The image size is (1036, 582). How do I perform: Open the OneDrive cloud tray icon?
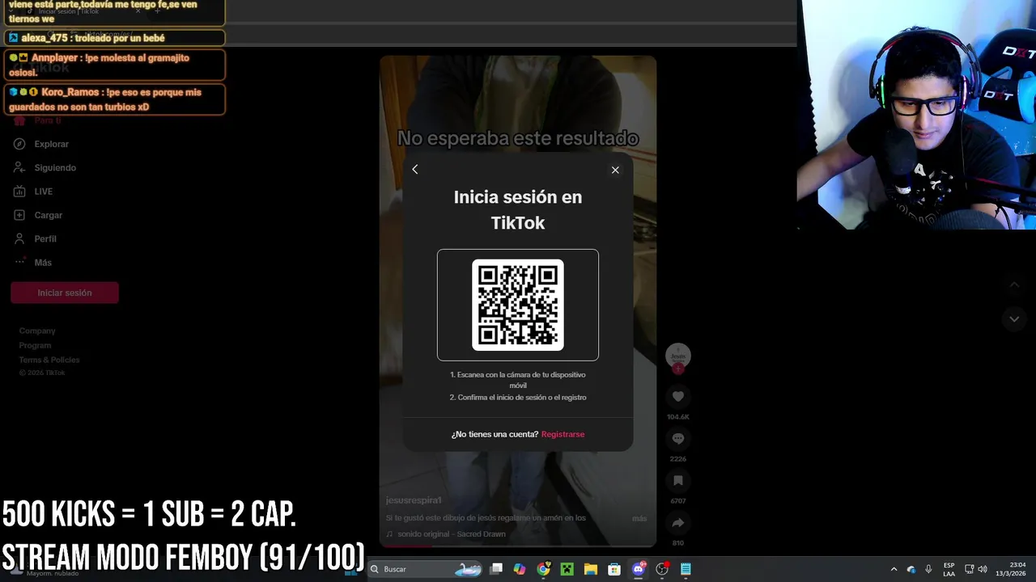[x=911, y=569]
